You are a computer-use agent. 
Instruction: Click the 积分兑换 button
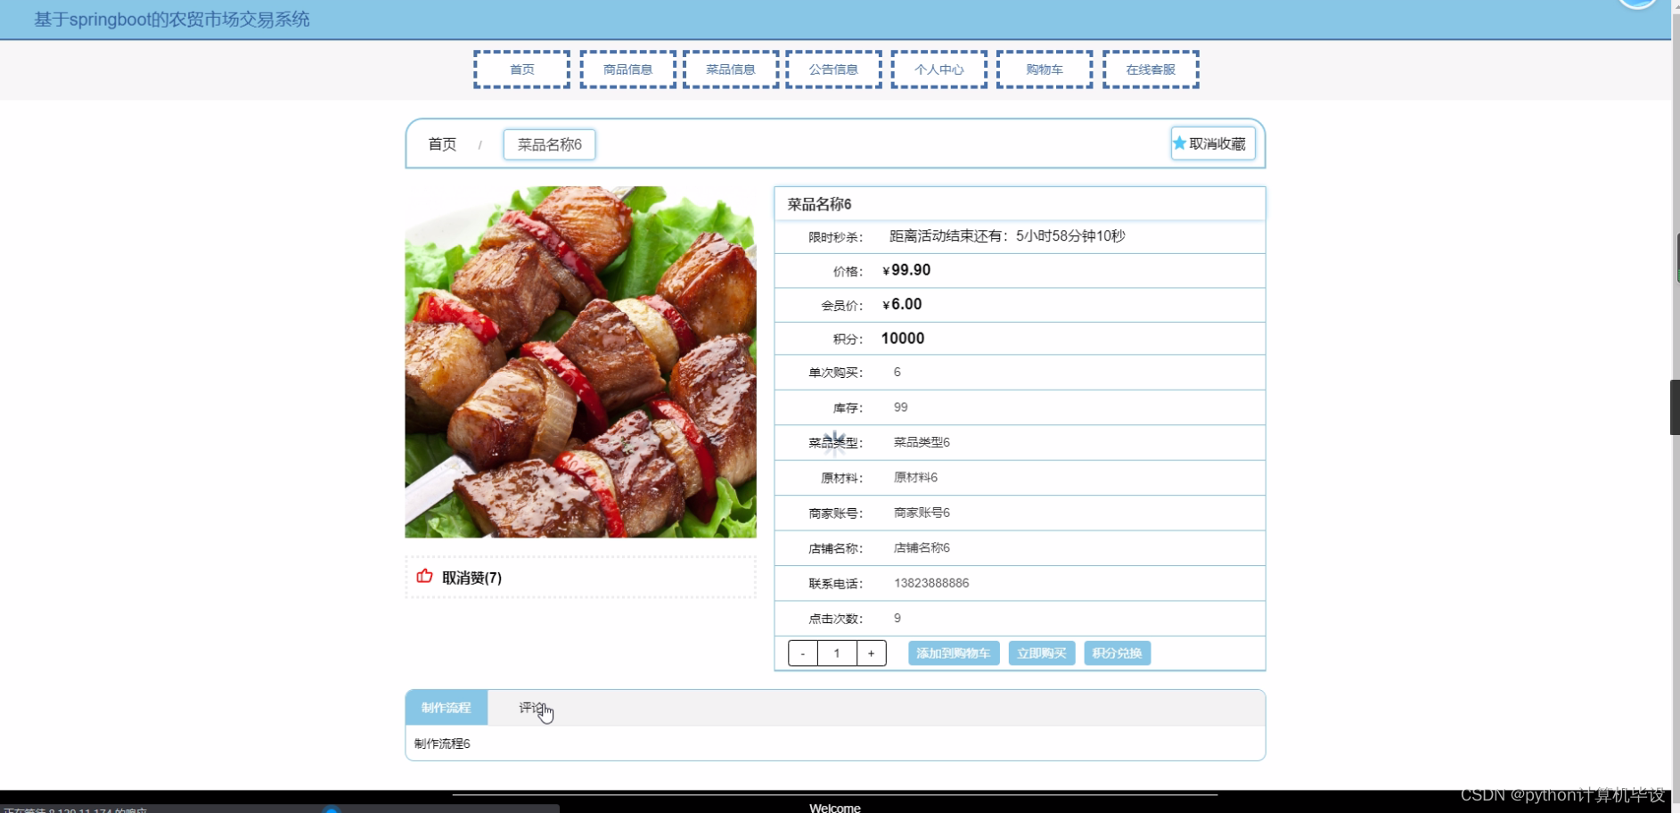click(x=1118, y=653)
